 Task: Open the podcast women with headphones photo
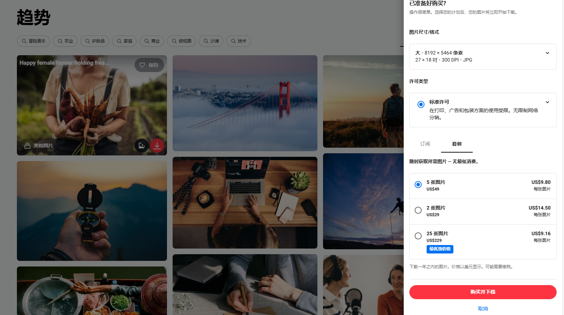click(x=363, y=285)
